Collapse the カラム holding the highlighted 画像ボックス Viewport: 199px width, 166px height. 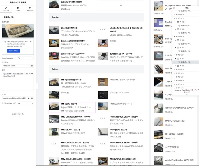point(175,59)
